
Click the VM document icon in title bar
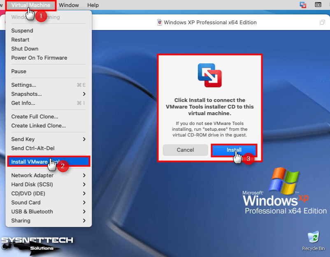click(x=160, y=22)
